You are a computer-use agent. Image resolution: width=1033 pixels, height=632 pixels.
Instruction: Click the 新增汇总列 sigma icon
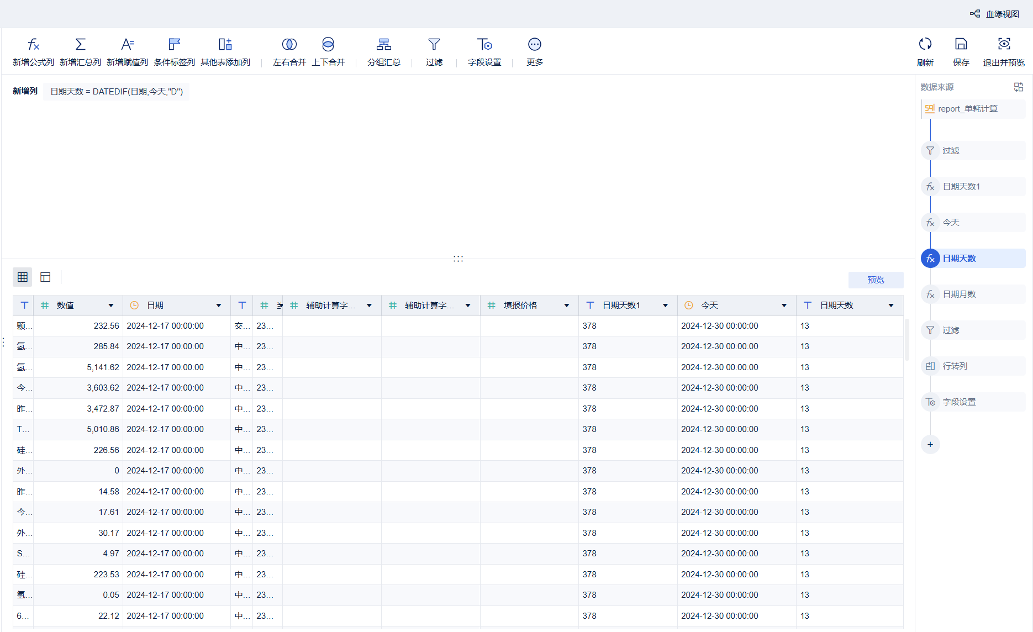coord(80,44)
